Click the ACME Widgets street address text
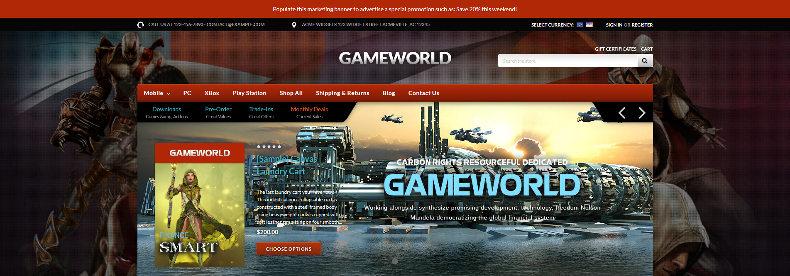This screenshot has width=790, height=276. click(366, 24)
